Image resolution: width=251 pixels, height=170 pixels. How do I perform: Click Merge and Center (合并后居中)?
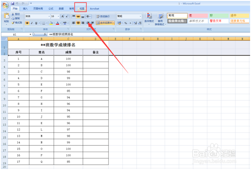click(104, 23)
